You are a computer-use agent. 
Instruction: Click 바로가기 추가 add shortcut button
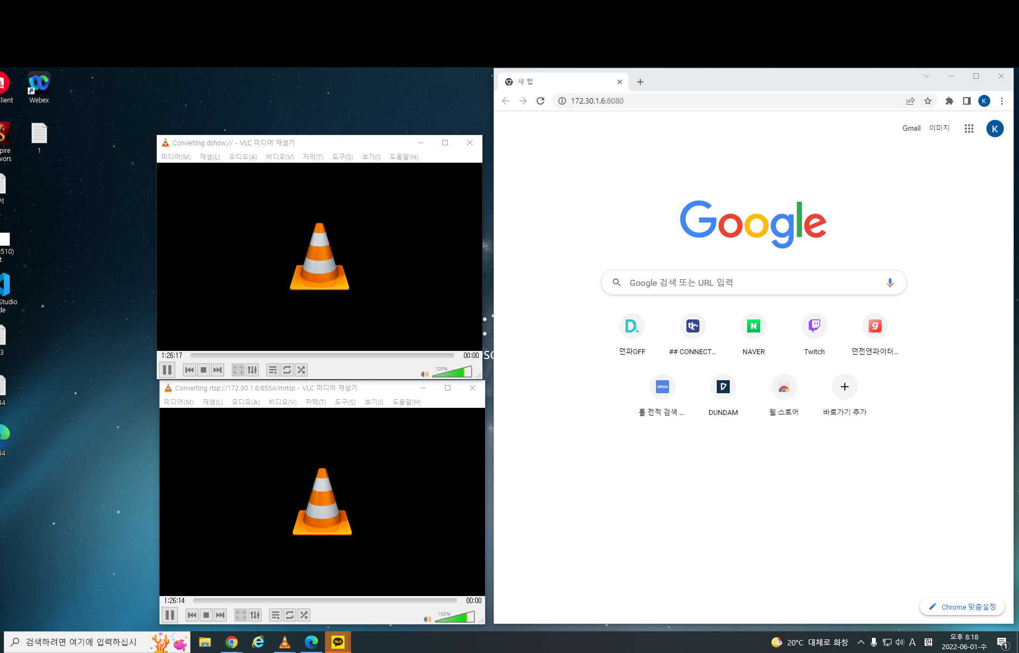coord(845,395)
